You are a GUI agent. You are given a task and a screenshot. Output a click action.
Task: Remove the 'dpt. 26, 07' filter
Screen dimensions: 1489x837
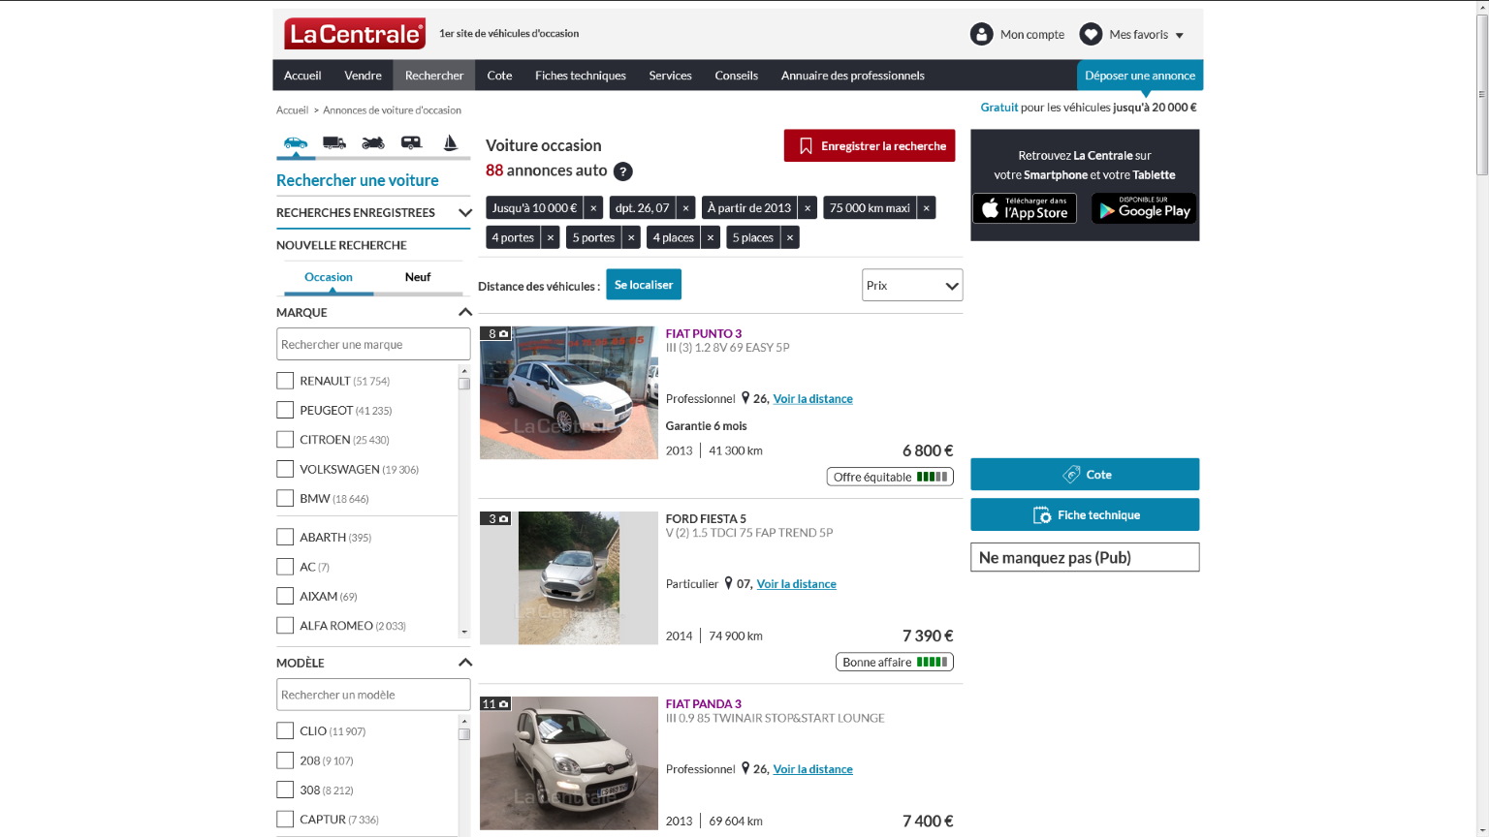click(685, 208)
